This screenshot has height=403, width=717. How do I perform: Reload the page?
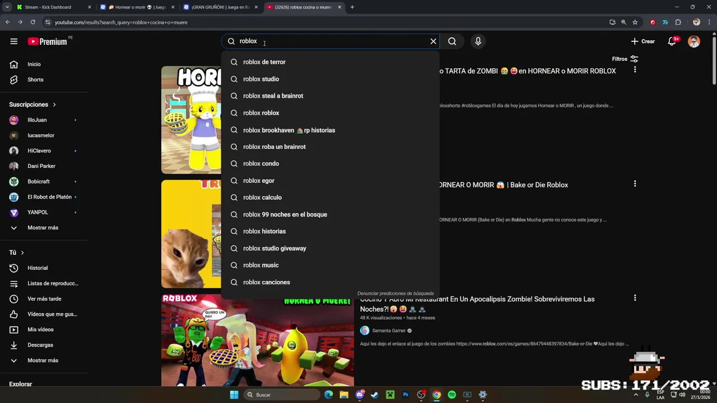click(x=33, y=22)
